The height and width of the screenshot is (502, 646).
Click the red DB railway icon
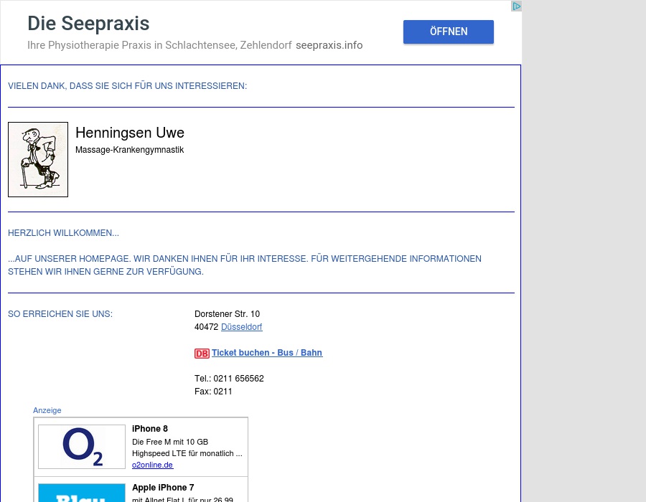click(202, 354)
